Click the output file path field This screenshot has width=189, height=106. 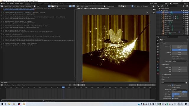click(x=173, y=83)
